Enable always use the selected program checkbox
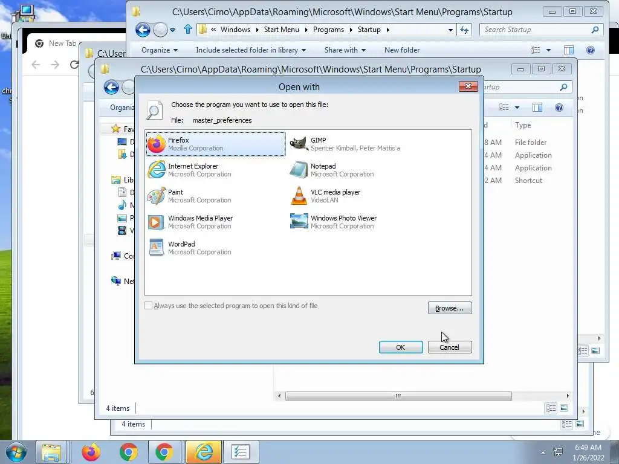The image size is (619, 464). point(149,306)
